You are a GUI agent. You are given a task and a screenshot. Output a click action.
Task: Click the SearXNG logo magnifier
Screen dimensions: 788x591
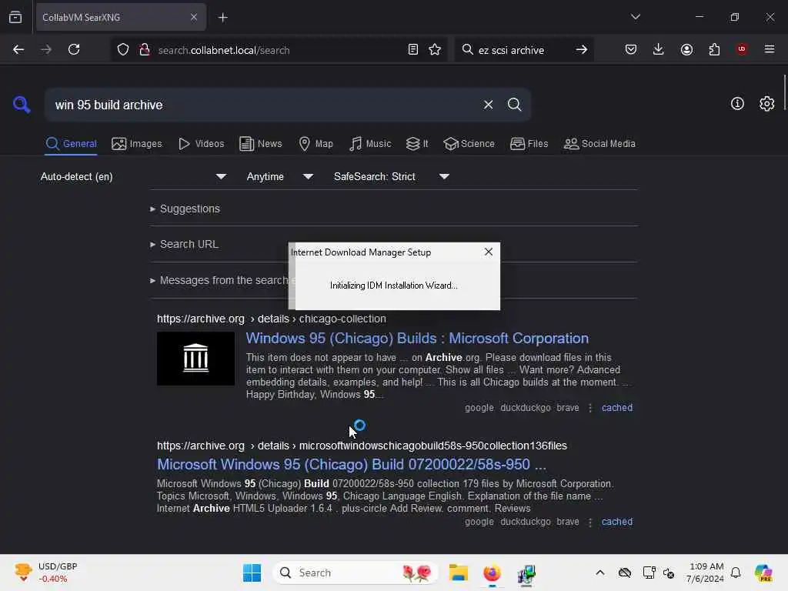pyautogui.click(x=22, y=105)
